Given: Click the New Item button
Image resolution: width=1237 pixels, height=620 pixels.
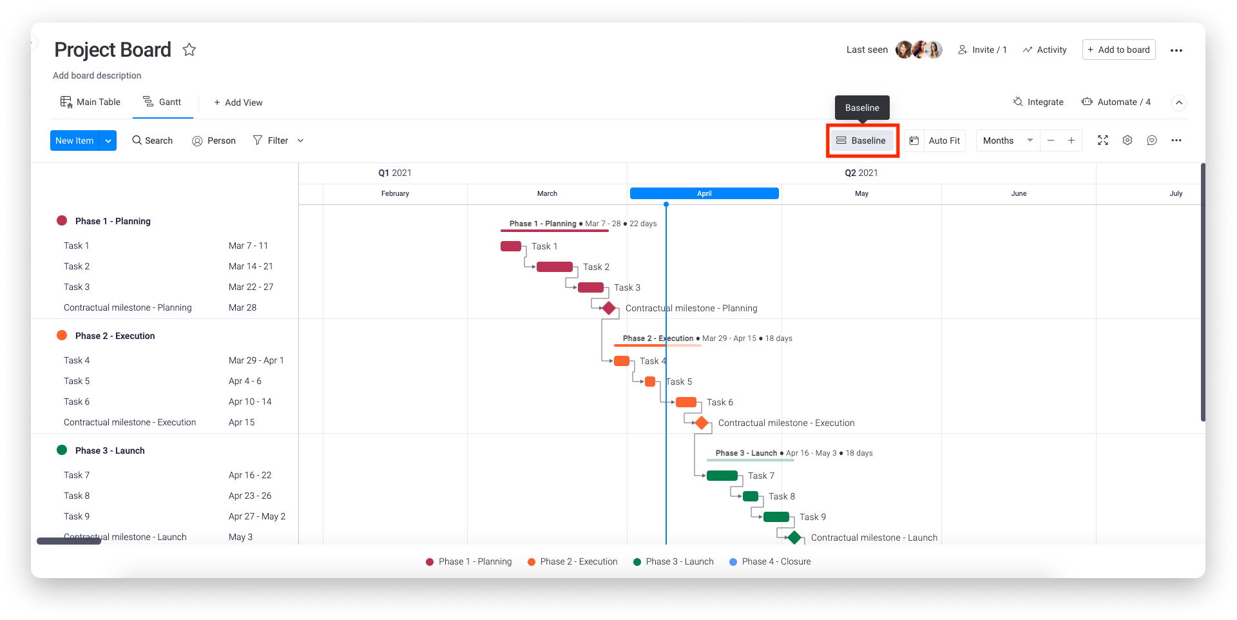Looking at the screenshot, I should click(x=75, y=140).
